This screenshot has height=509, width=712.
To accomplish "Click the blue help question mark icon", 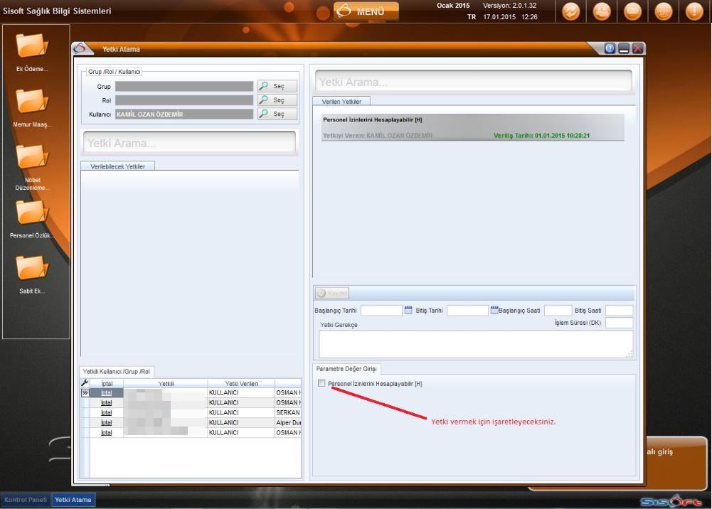I will pyautogui.click(x=610, y=48).
